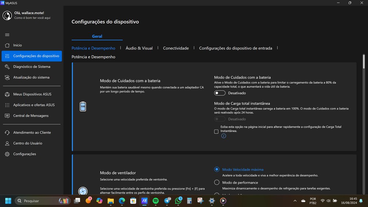Click the hamburger menu icon in sidebar
The width and height of the screenshot is (368, 207).
point(7,35)
